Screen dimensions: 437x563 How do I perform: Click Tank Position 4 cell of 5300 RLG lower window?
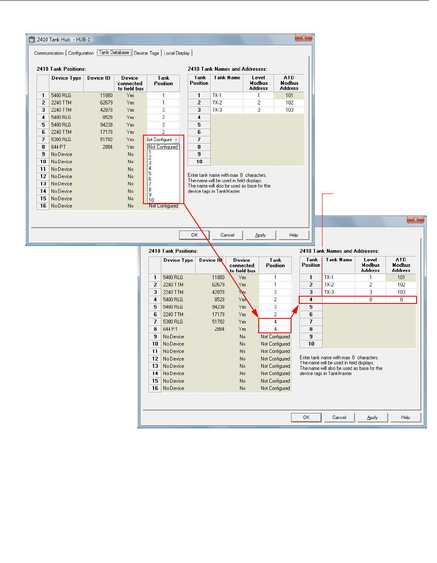point(275,322)
